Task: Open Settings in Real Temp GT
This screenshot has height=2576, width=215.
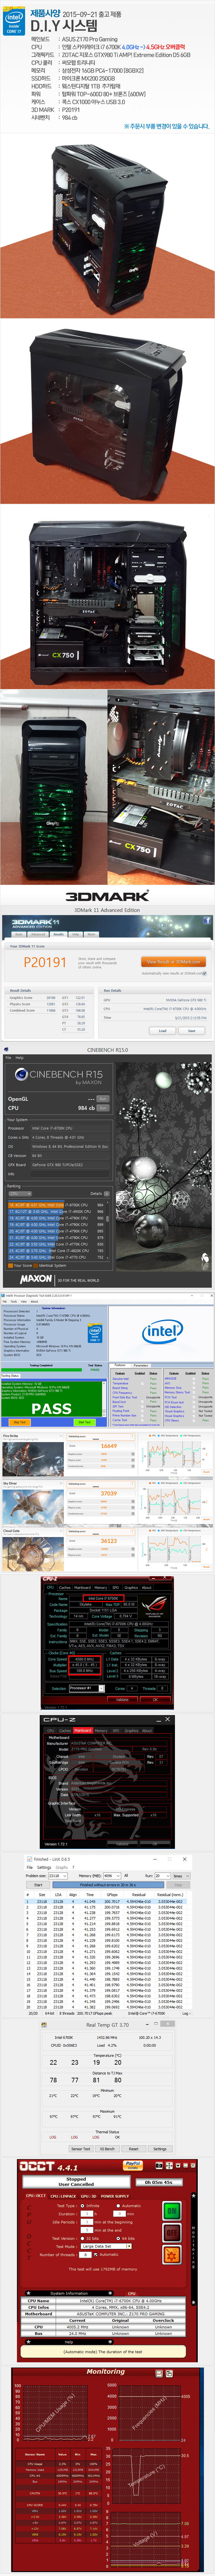Action: click(x=160, y=2149)
